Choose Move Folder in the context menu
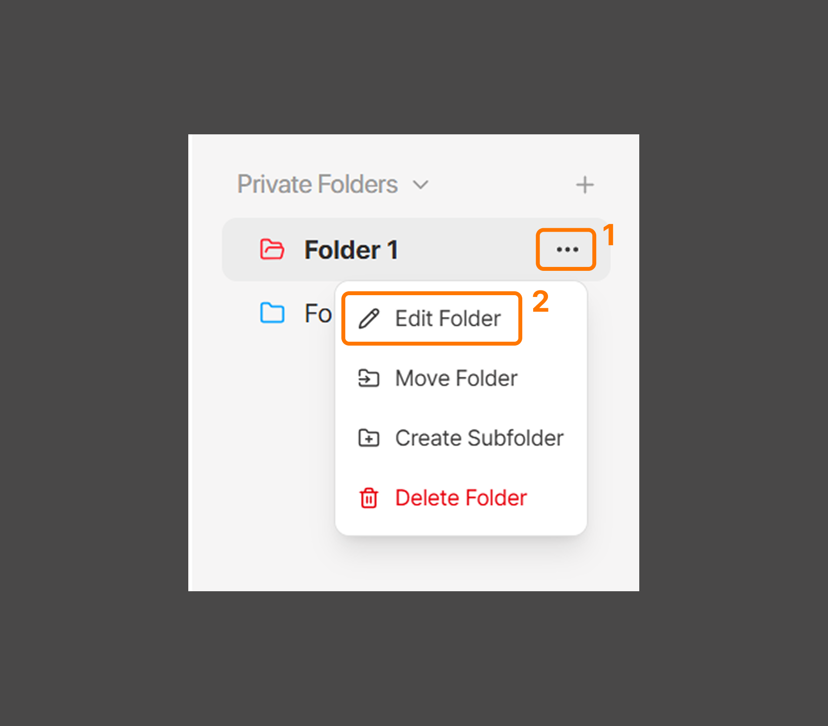 (456, 378)
